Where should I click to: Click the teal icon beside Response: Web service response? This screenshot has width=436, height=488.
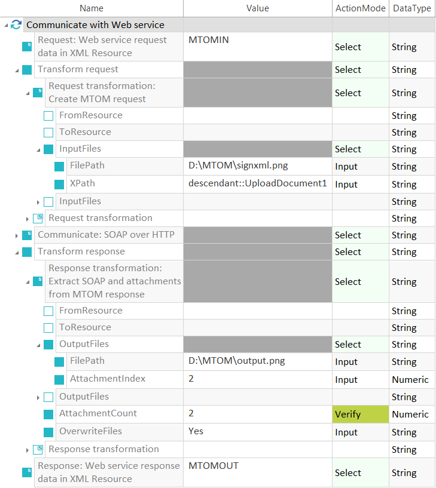pos(27,472)
